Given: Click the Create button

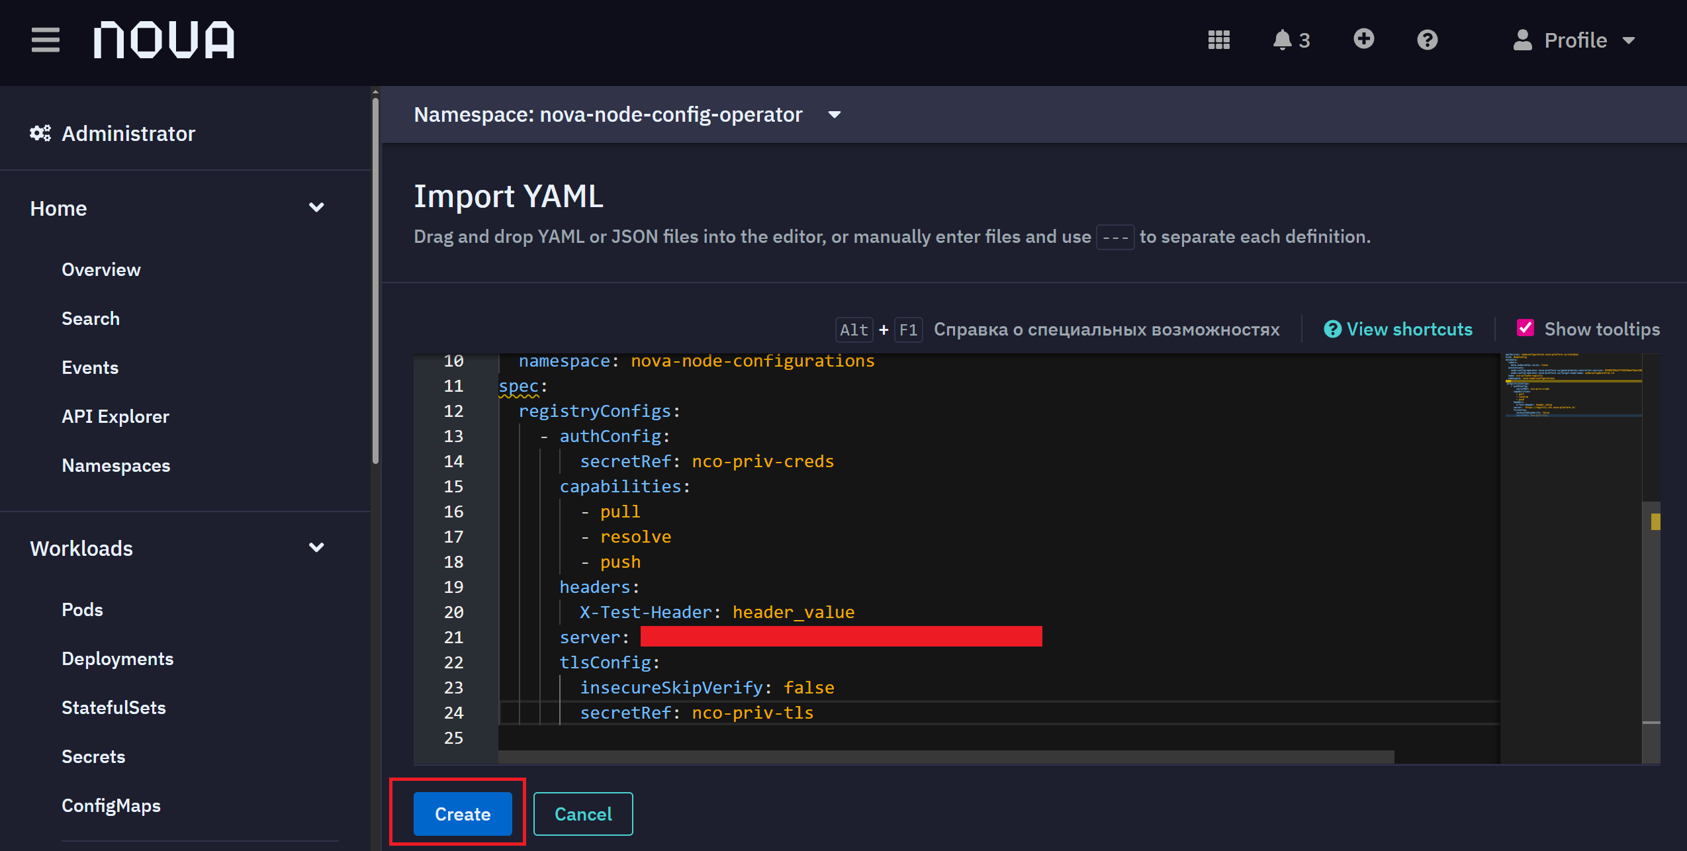Looking at the screenshot, I should point(463,813).
